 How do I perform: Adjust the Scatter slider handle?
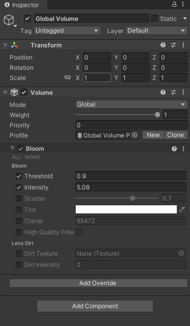(x=133, y=198)
